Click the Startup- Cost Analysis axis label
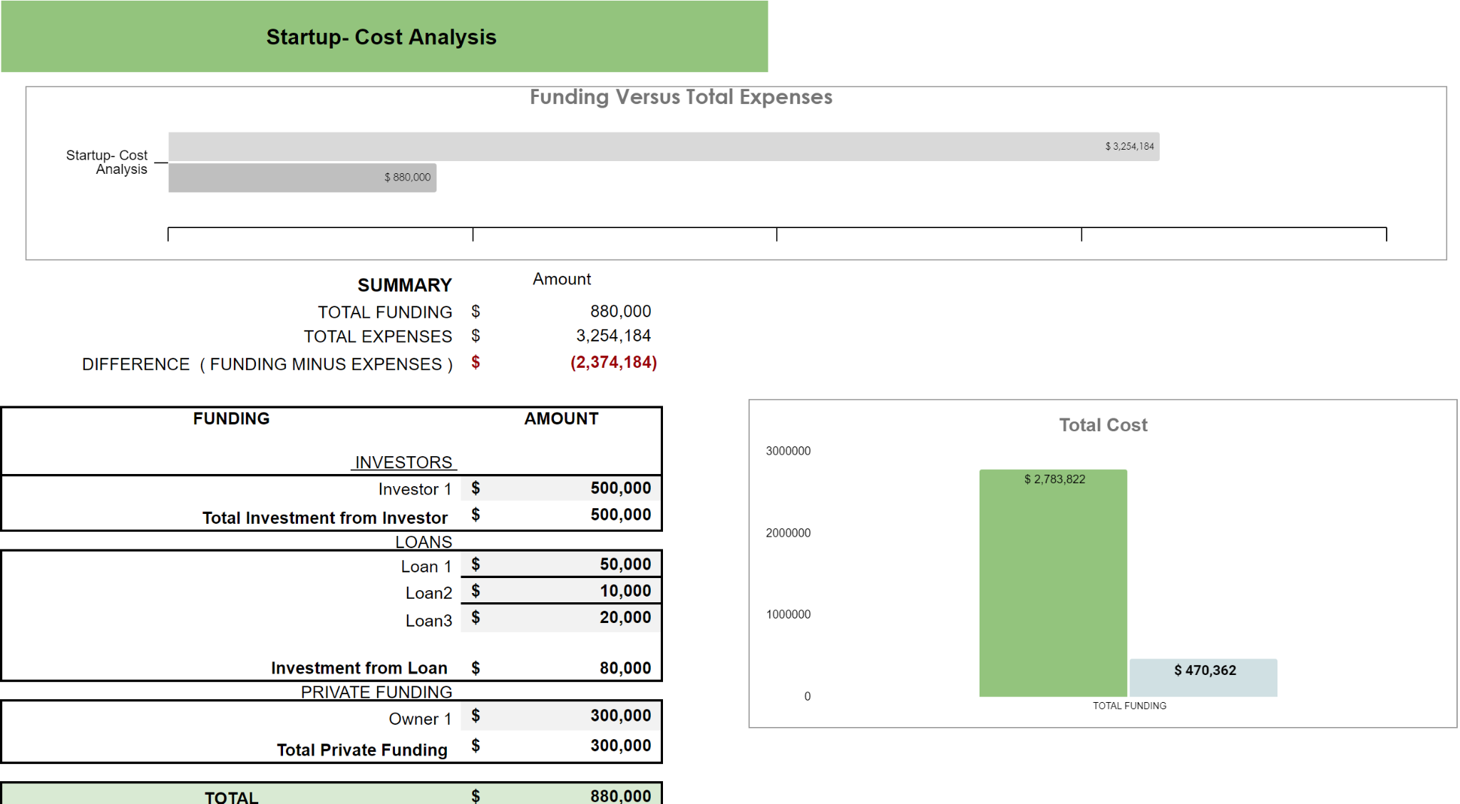The image size is (1460, 804). coord(107,162)
